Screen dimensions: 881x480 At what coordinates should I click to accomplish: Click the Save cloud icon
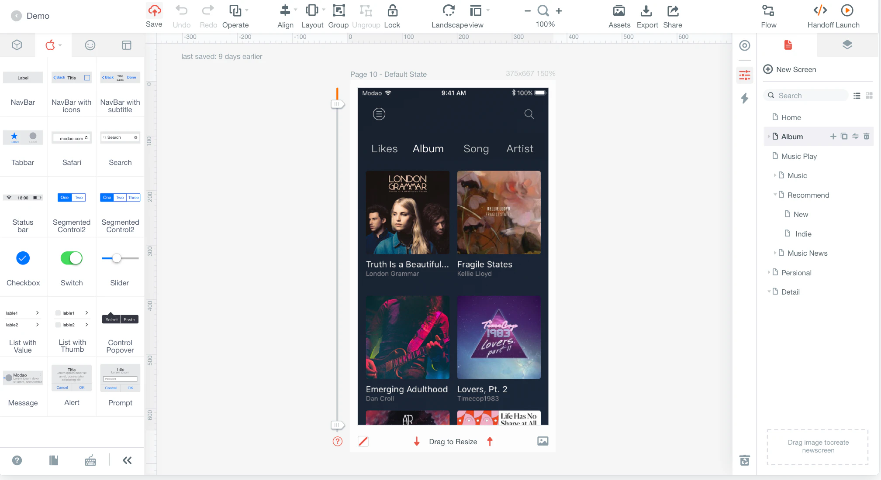[154, 10]
